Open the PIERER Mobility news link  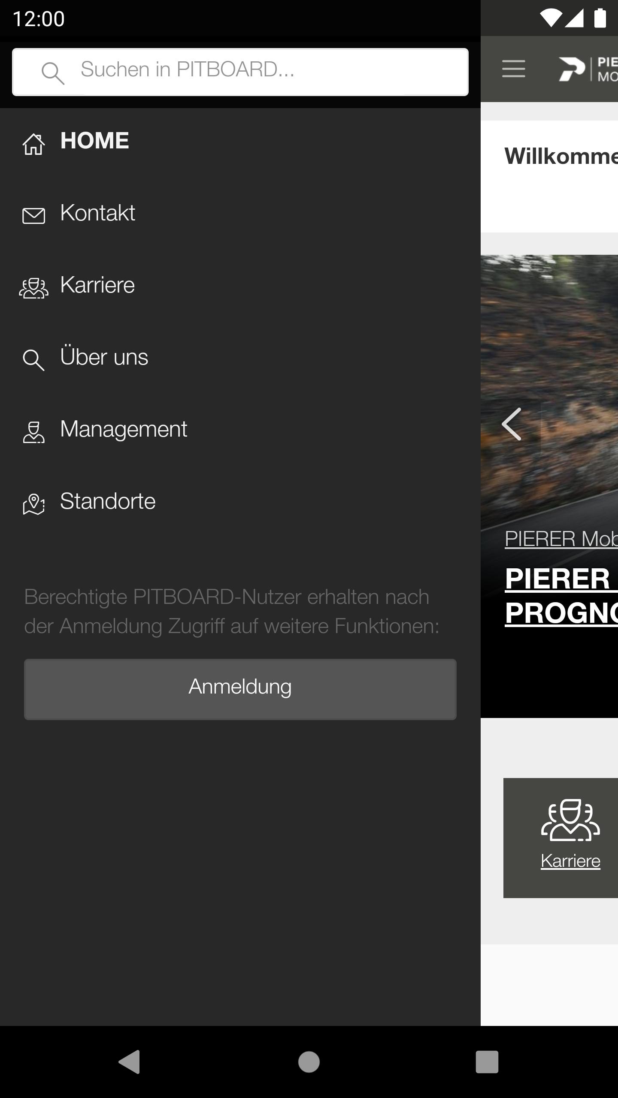coord(561,539)
